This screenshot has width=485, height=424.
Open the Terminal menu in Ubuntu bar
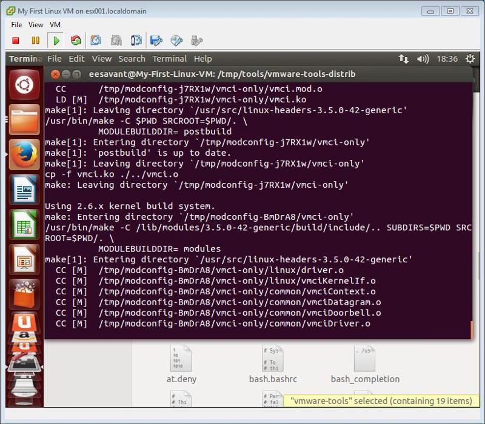[x=170, y=59]
